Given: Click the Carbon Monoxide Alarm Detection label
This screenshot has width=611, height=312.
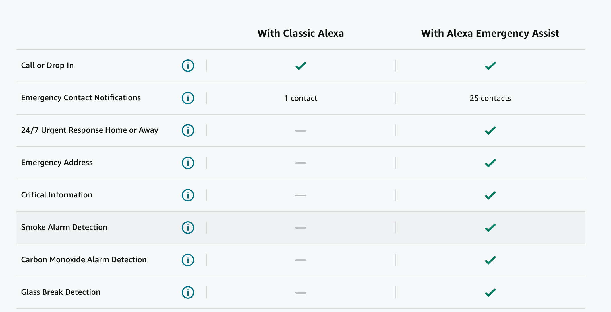Looking at the screenshot, I should pyautogui.click(x=84, y=260).
